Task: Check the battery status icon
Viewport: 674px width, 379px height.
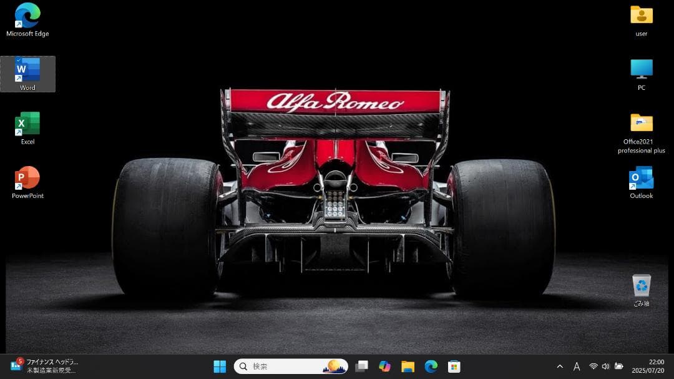Action: (618, 366)
